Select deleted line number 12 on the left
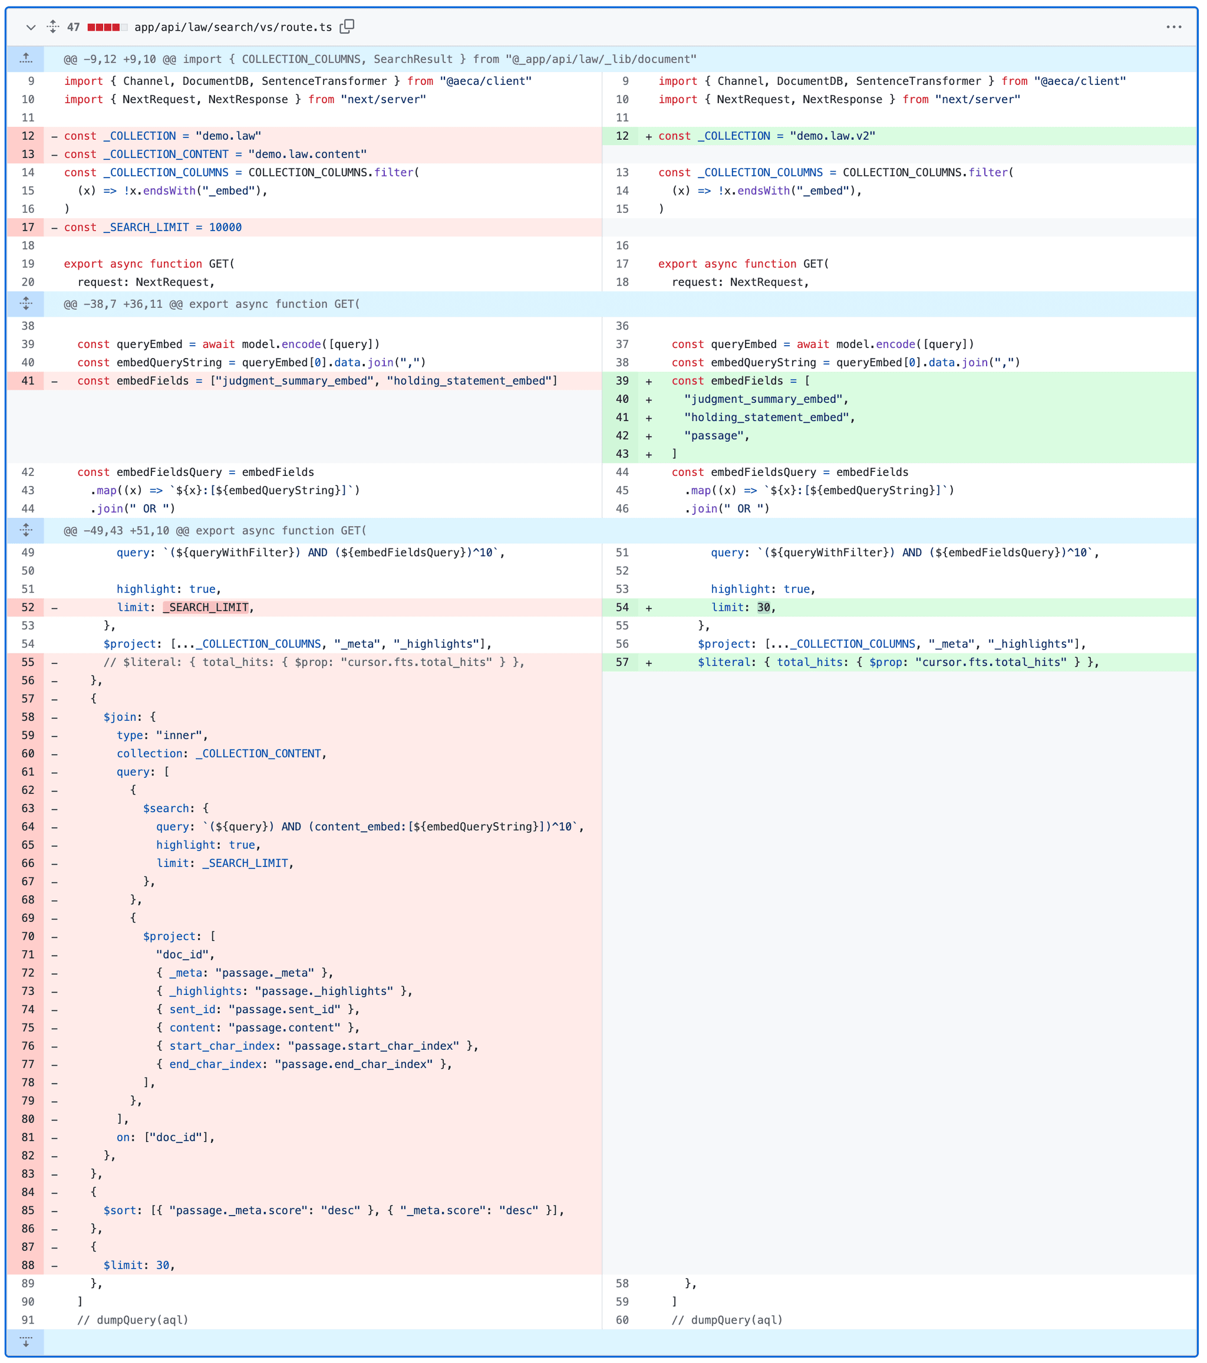Screen dimensions: 1207x1363 [x=28, y=136]
